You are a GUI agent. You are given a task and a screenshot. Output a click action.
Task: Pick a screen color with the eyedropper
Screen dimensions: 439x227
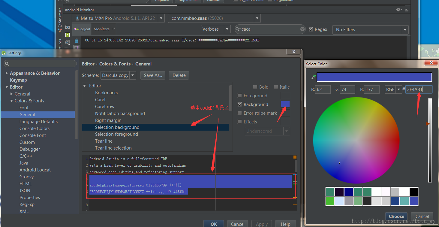(314, 77)
